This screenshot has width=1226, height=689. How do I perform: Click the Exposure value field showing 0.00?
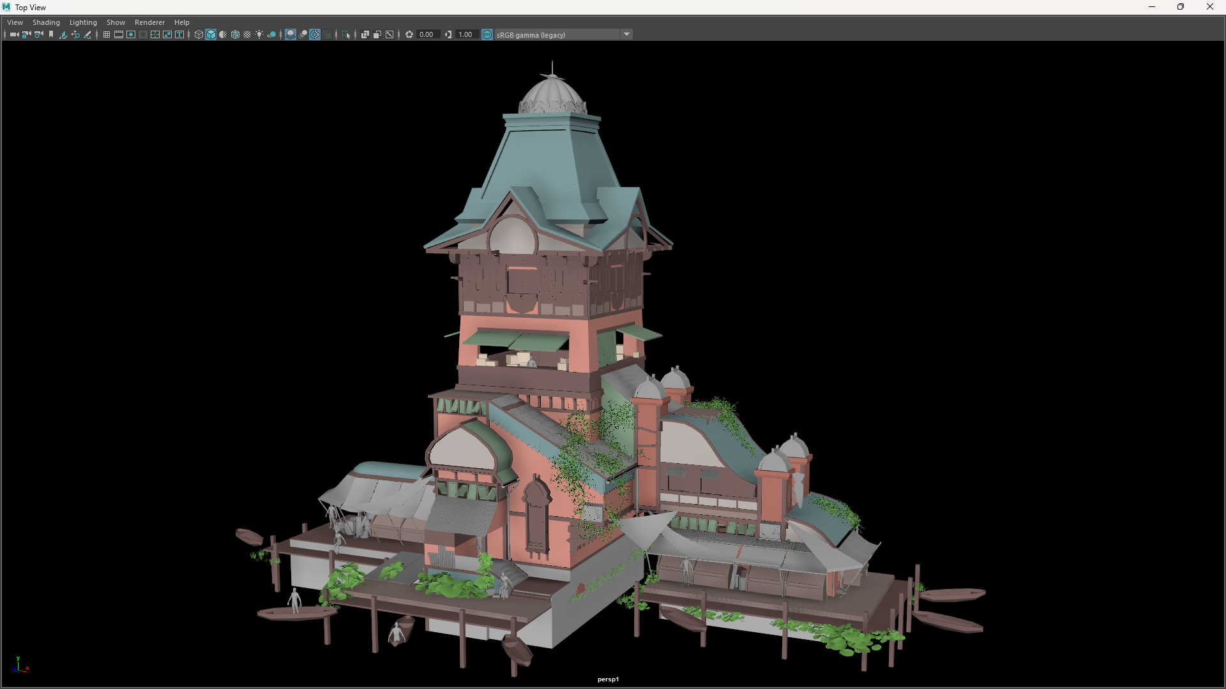click(427, 34)
